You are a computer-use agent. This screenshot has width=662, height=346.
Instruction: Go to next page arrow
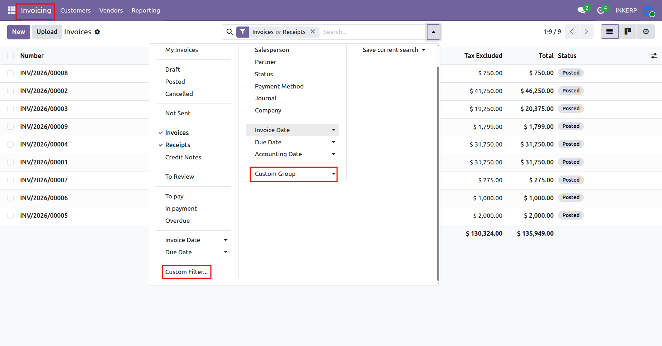click(586, 32)
